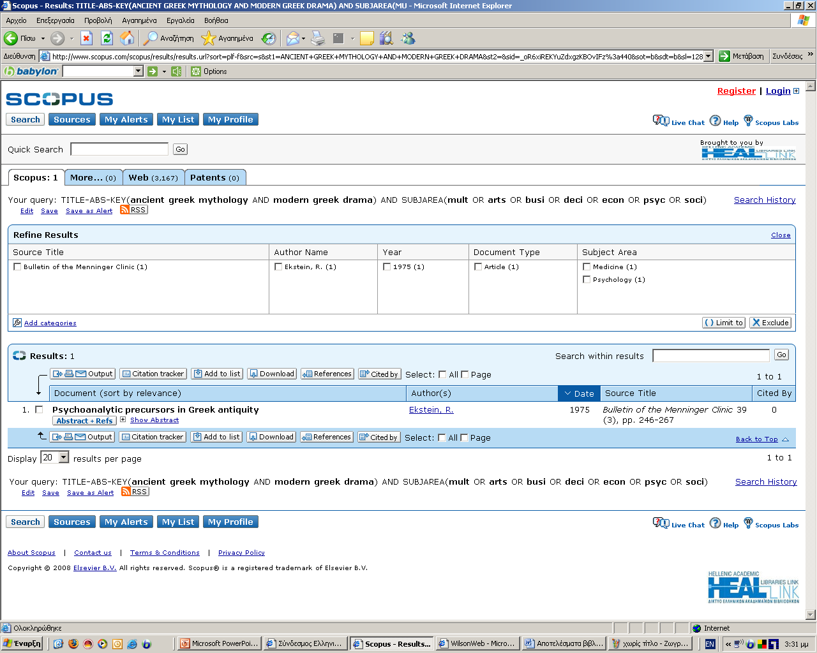817x653 pixels.
Task: Expand the Συνδέσεις links toolbar chevron
Action: point(811,55)
